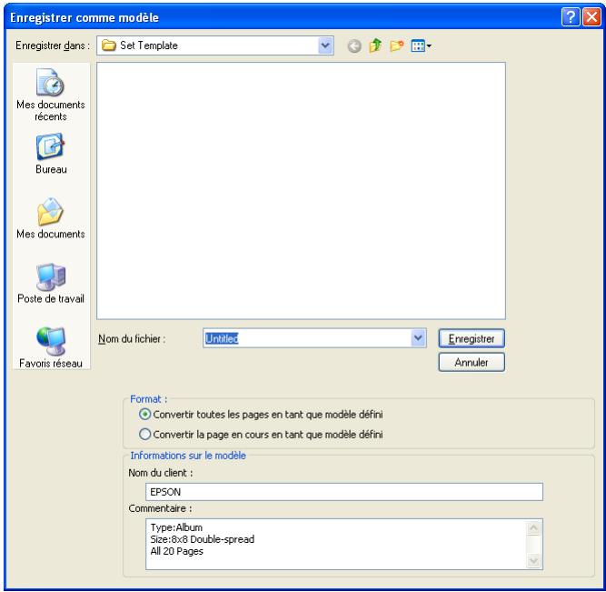Go up one folder level
The image size is (606, 592).
coord(375,45)
